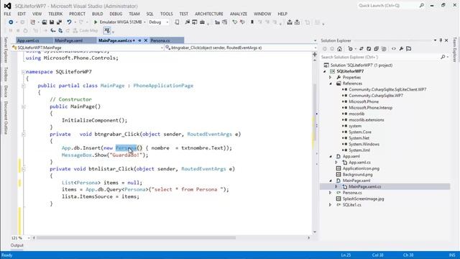Toggle pin on the MainPage.xaml.cs tab
This screenshot has width=460, height=259.
[139, 40]
